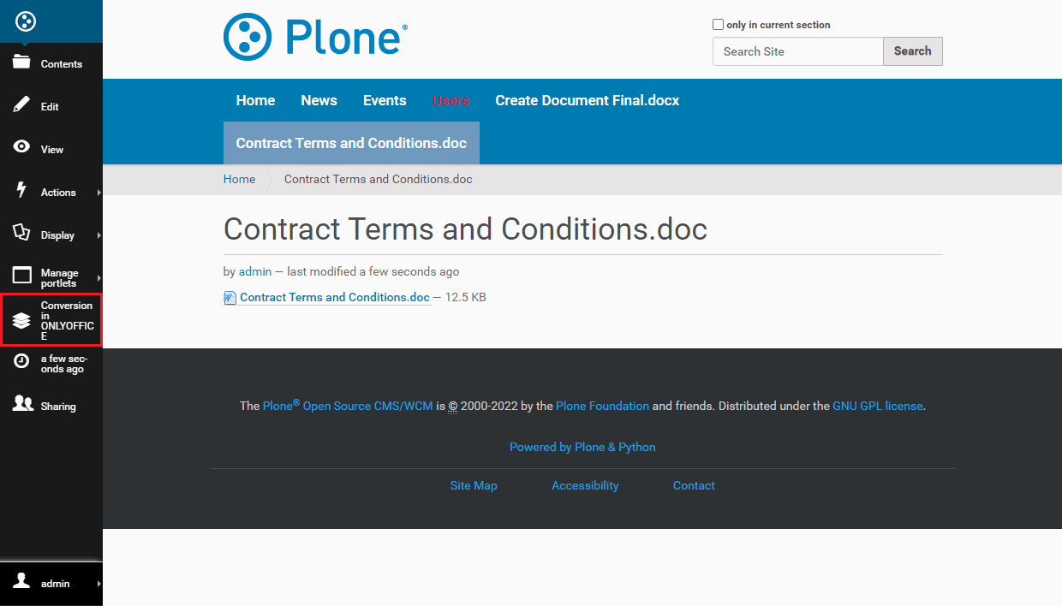
Task: Open the history clock icon
Action: pos(22,362)
